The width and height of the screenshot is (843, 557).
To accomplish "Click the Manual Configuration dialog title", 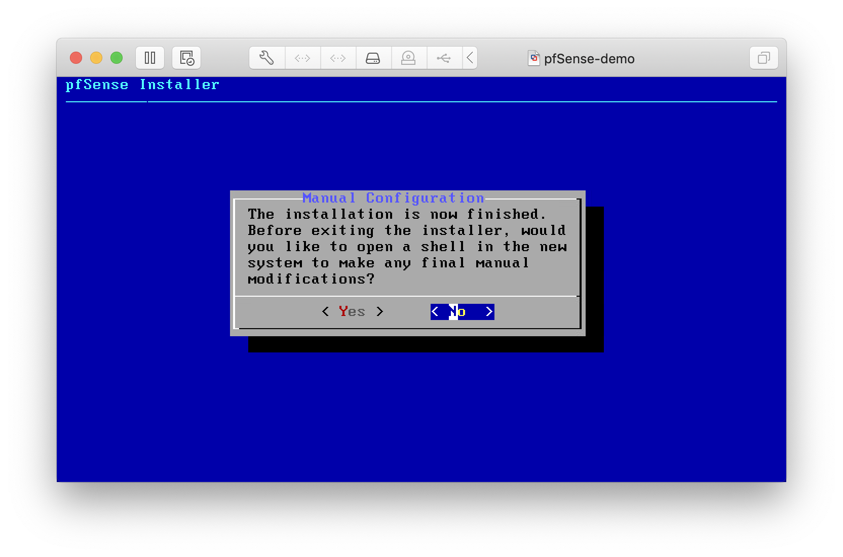I will click(393, 197).
